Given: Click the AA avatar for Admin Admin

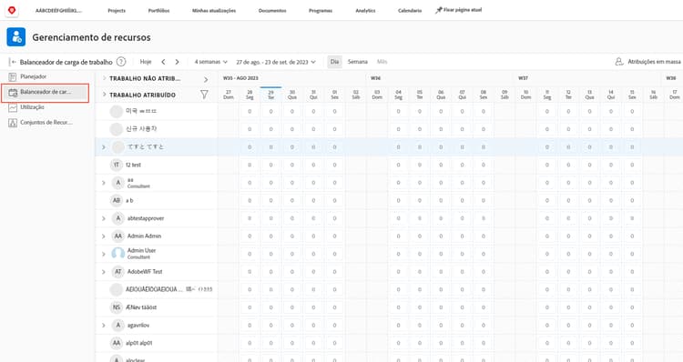Looking at the screenshot, I should (x=117, y=236).
